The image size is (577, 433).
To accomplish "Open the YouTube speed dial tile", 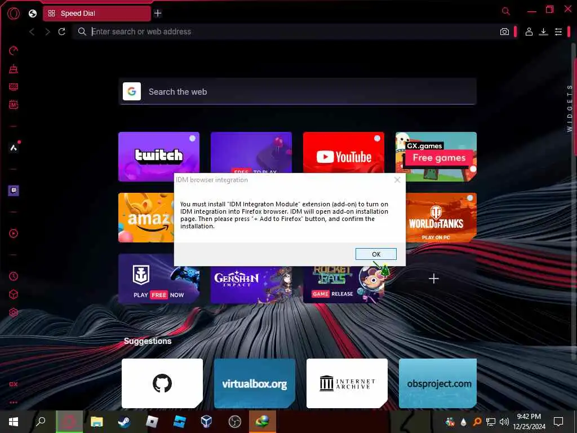I will (344, 152).
